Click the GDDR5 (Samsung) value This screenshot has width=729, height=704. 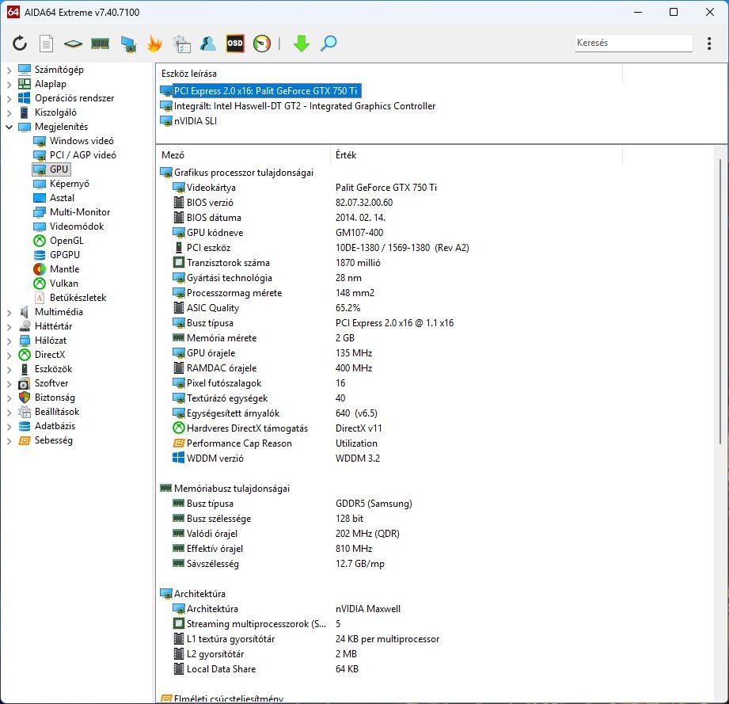coord(374,503)
